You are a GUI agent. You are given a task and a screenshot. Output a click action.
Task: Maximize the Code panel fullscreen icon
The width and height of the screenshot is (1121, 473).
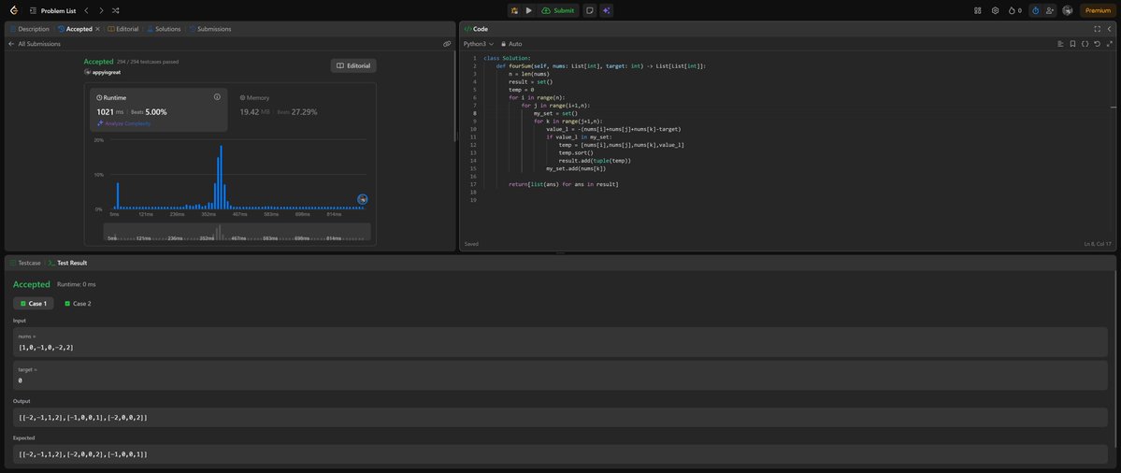pyautogui.click(x=1098, y=29)
